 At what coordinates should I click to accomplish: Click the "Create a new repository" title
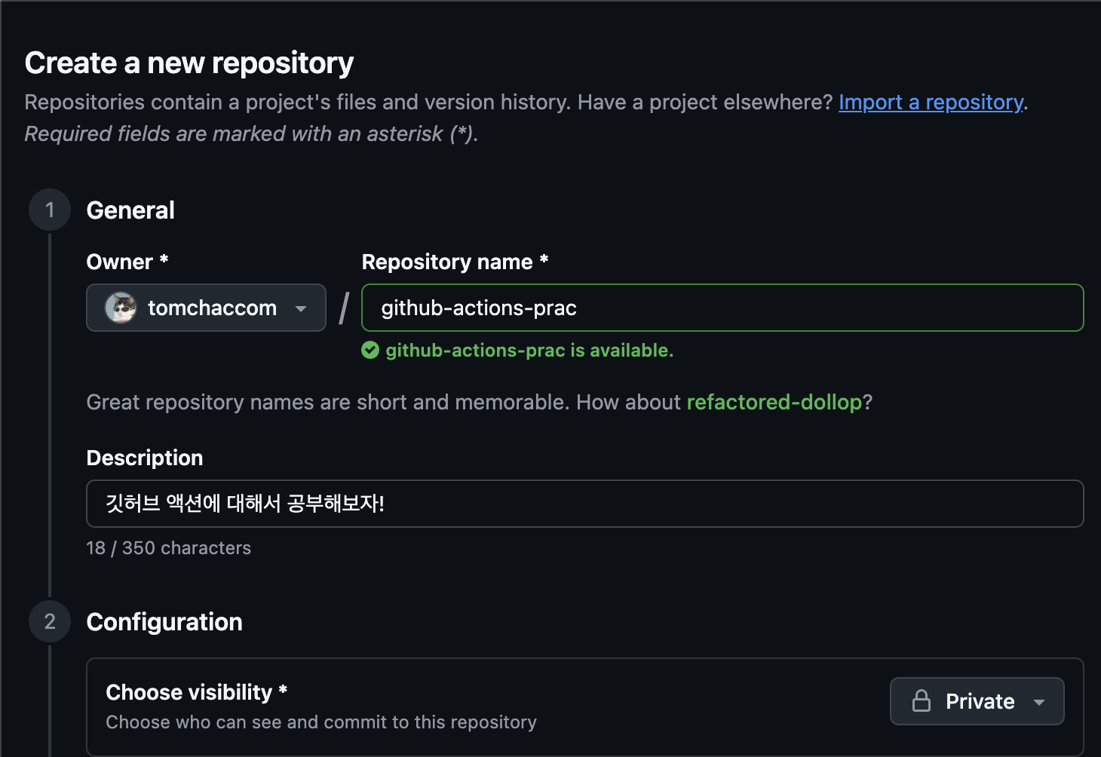(x=189, y=63)
